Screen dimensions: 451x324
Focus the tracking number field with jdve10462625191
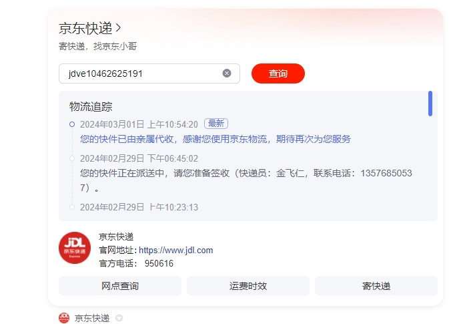pyautogui.click(x=149, y=73)
